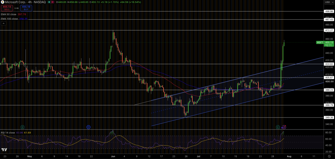This screenshot has width=335, height=159.
Task: Select the EMA 50 close legend
Action: point(9,14)
